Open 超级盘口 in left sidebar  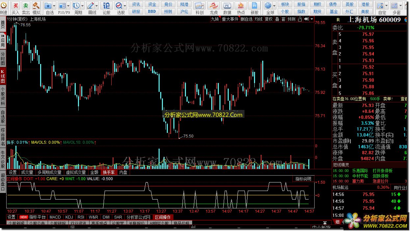point(3,182)
